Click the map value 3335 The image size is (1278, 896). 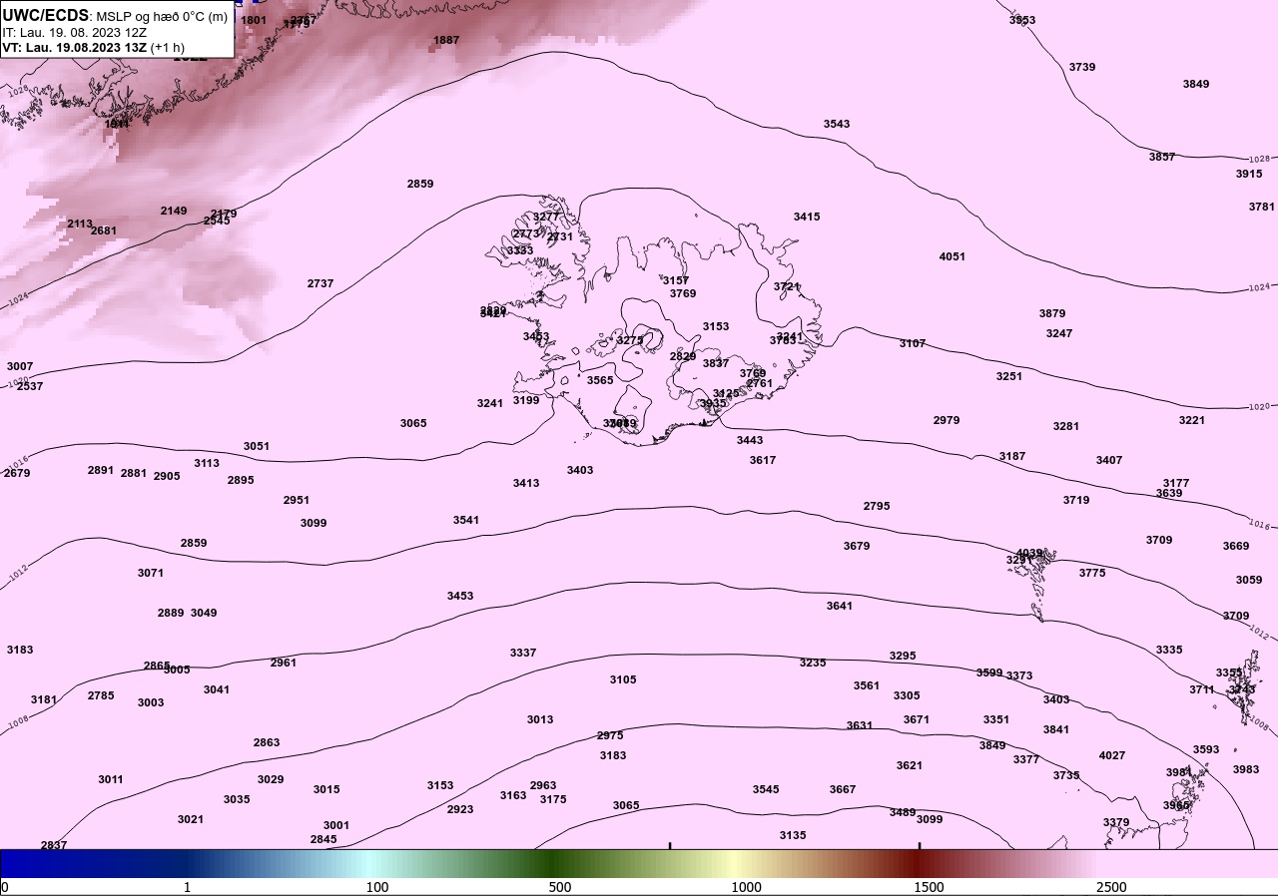click(1169, 650)
